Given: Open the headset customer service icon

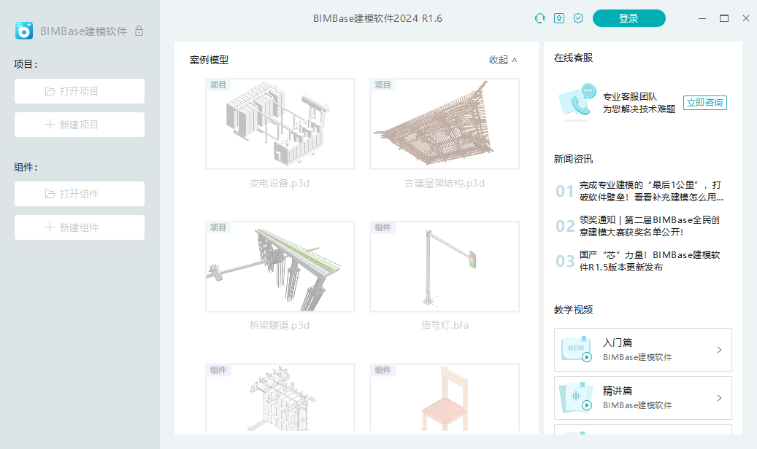Looking at the screenshot, I should pos(540,18).
